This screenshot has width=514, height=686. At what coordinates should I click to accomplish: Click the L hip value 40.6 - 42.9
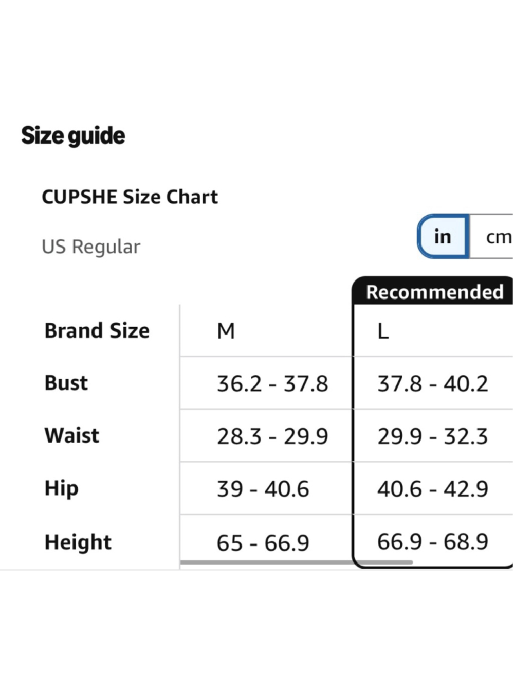click(432, 489)
